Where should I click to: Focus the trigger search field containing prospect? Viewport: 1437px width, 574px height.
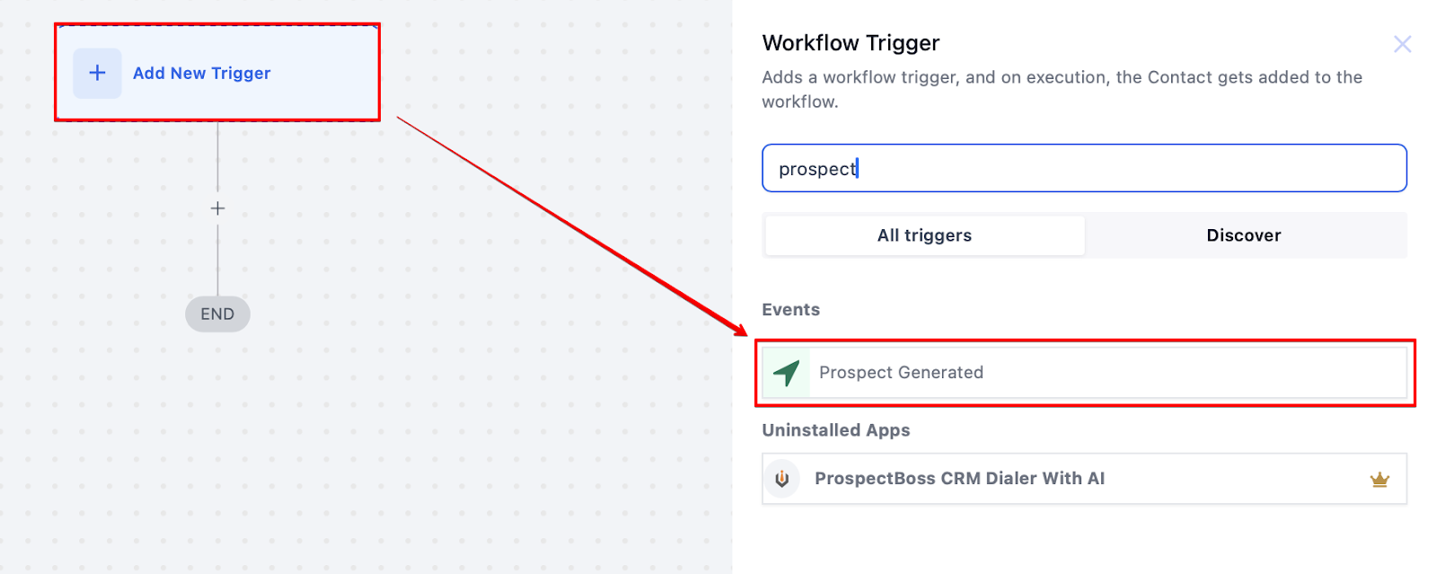(x=1084, y=168)
